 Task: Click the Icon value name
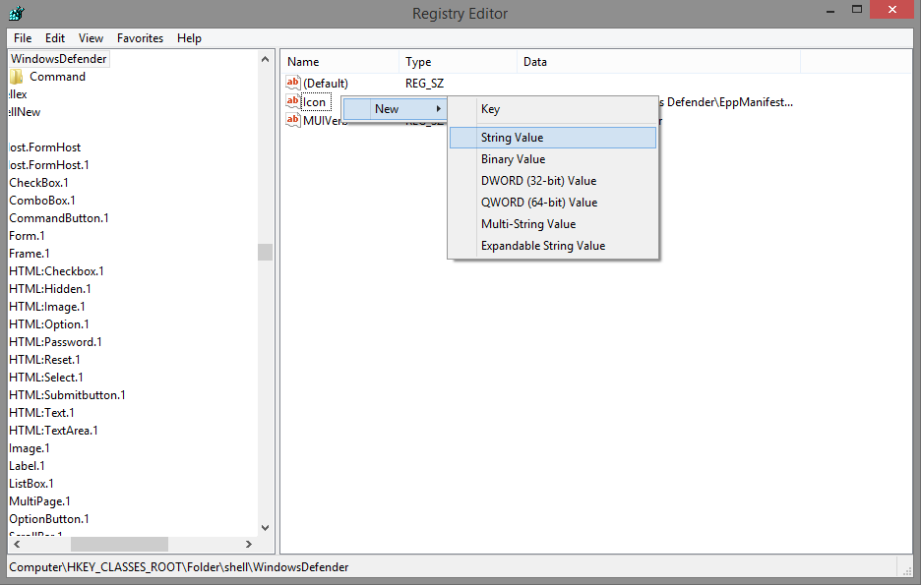[314, 102]
